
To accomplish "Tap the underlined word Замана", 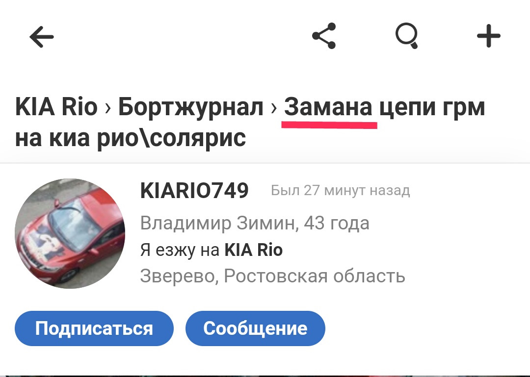I will (328, 107).
